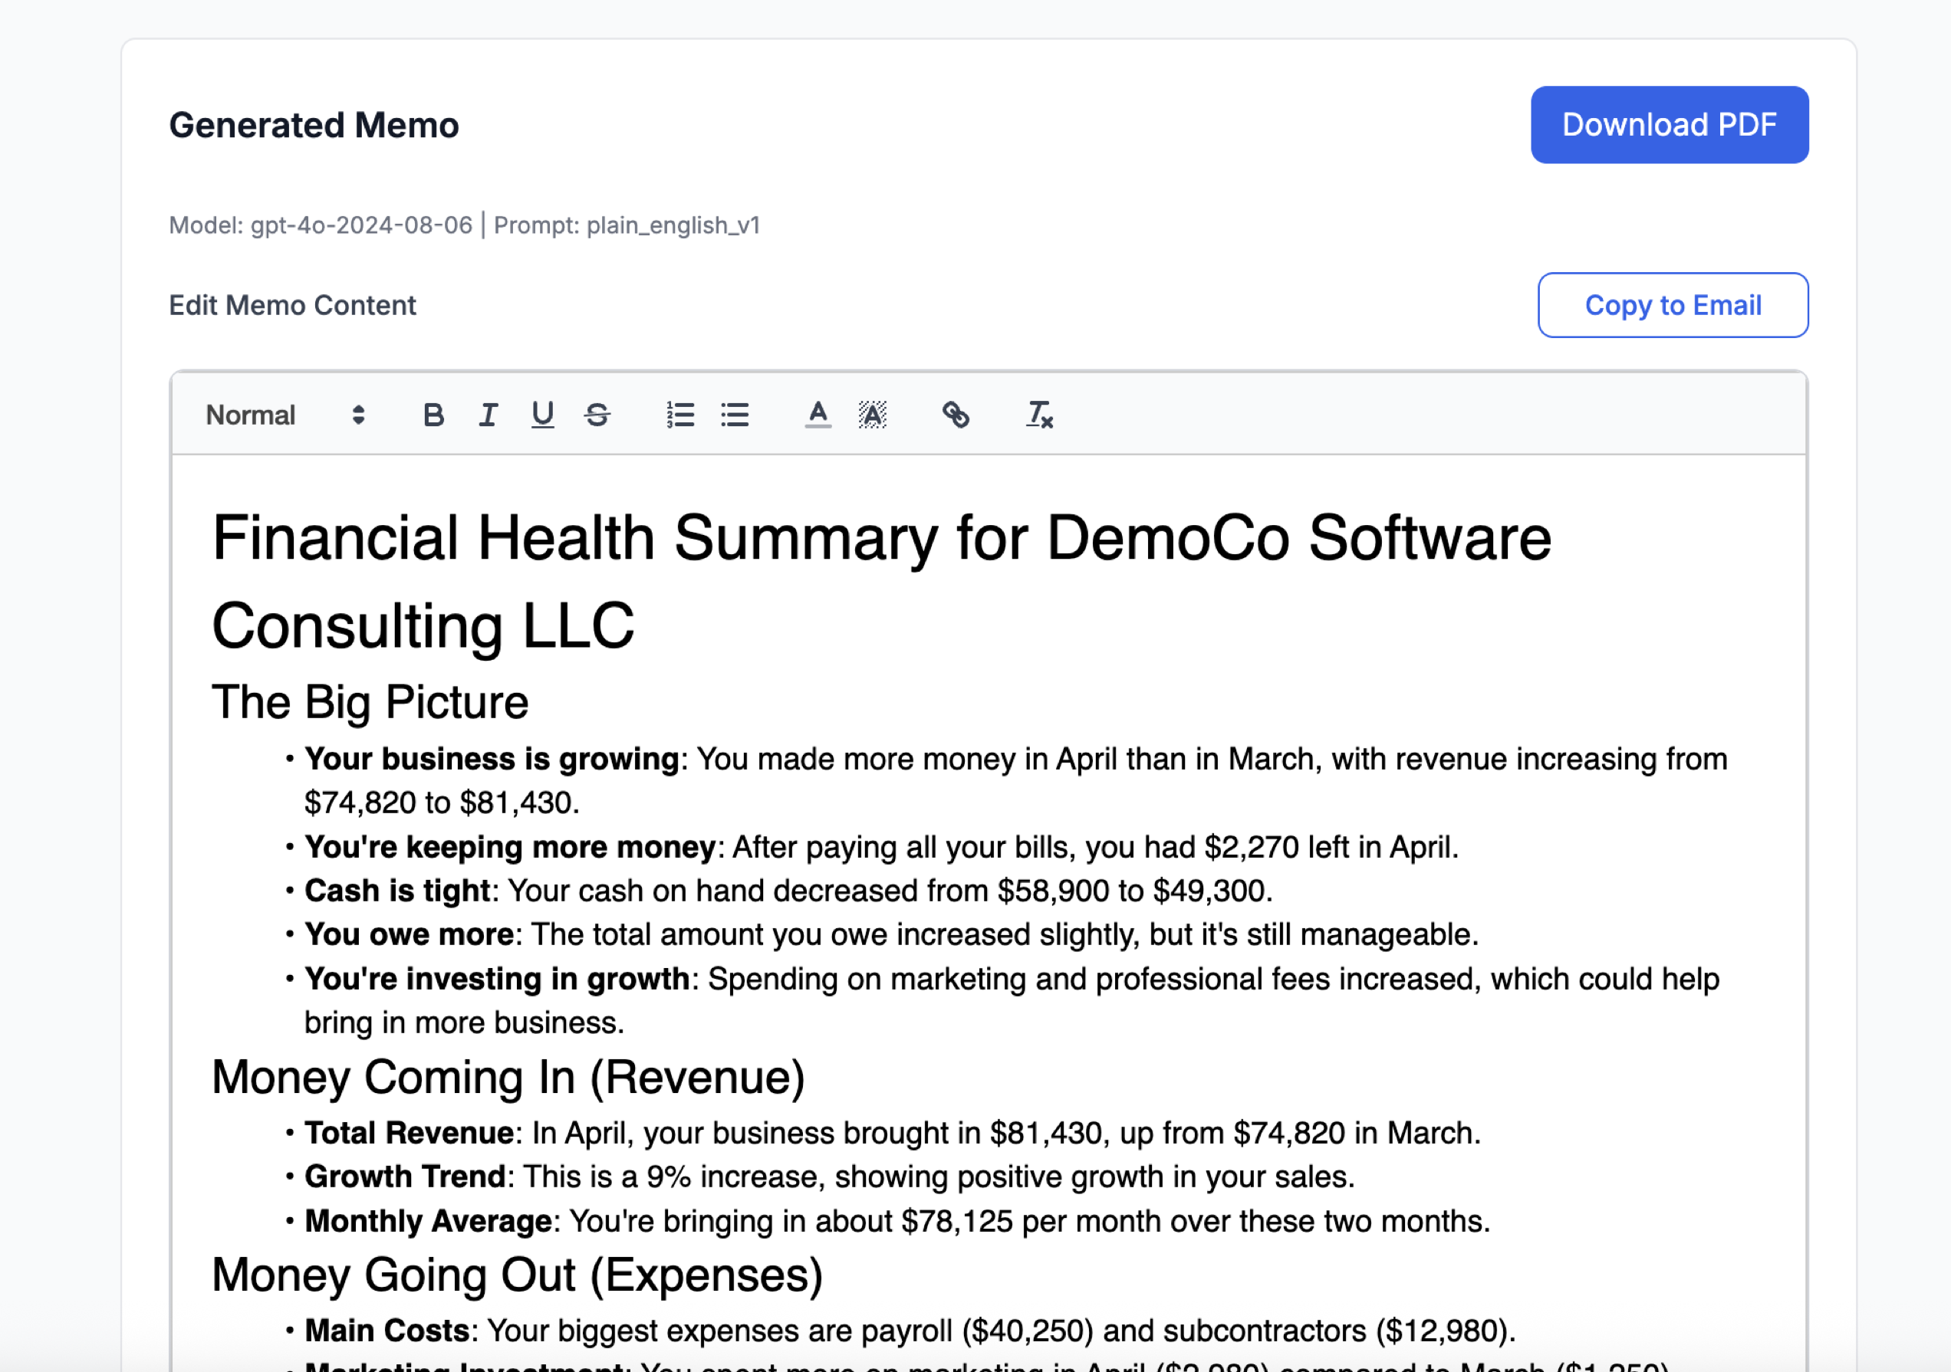1951x1372 pixels.
Task: Click the 'Money Going Out (Expenses)' heading
Action: 518,1275
